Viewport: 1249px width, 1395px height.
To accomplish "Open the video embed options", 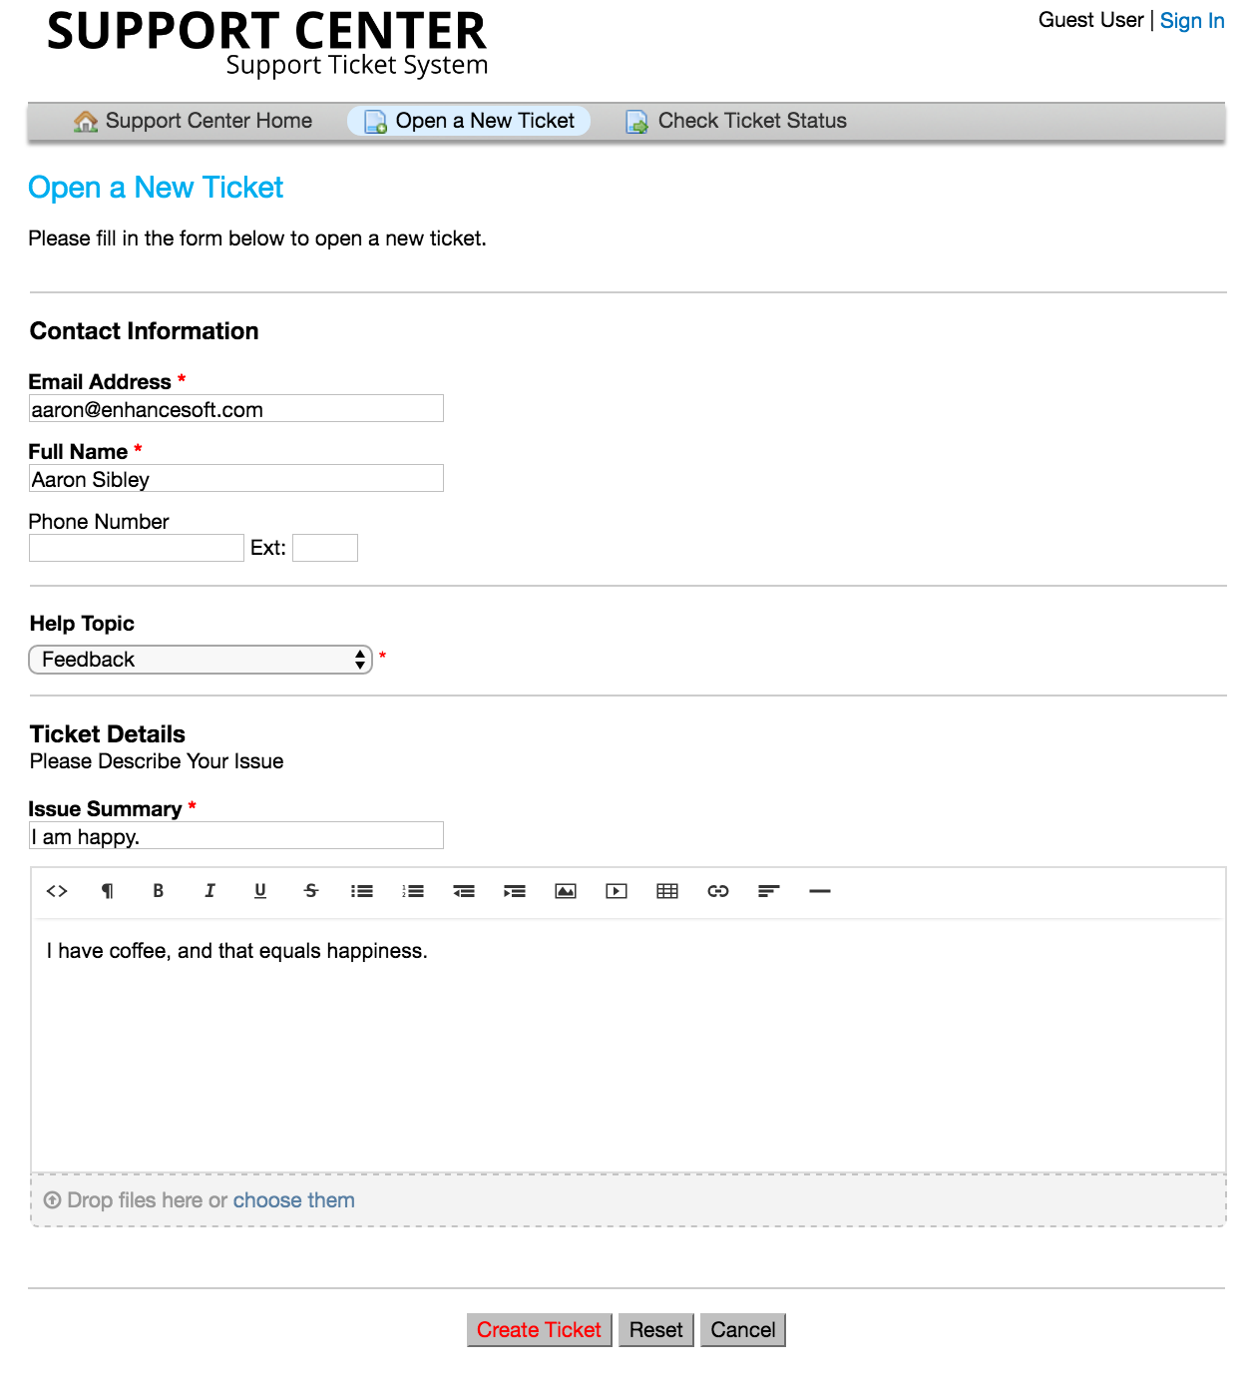I will [617, 891].
